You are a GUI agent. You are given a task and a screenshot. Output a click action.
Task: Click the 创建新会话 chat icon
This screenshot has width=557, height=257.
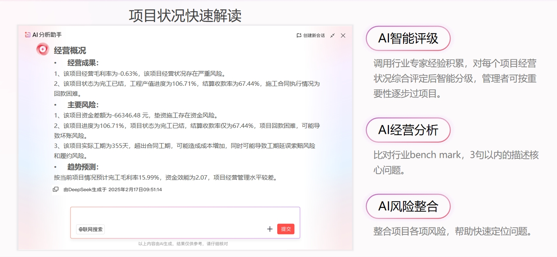click(x=299, y=36)
